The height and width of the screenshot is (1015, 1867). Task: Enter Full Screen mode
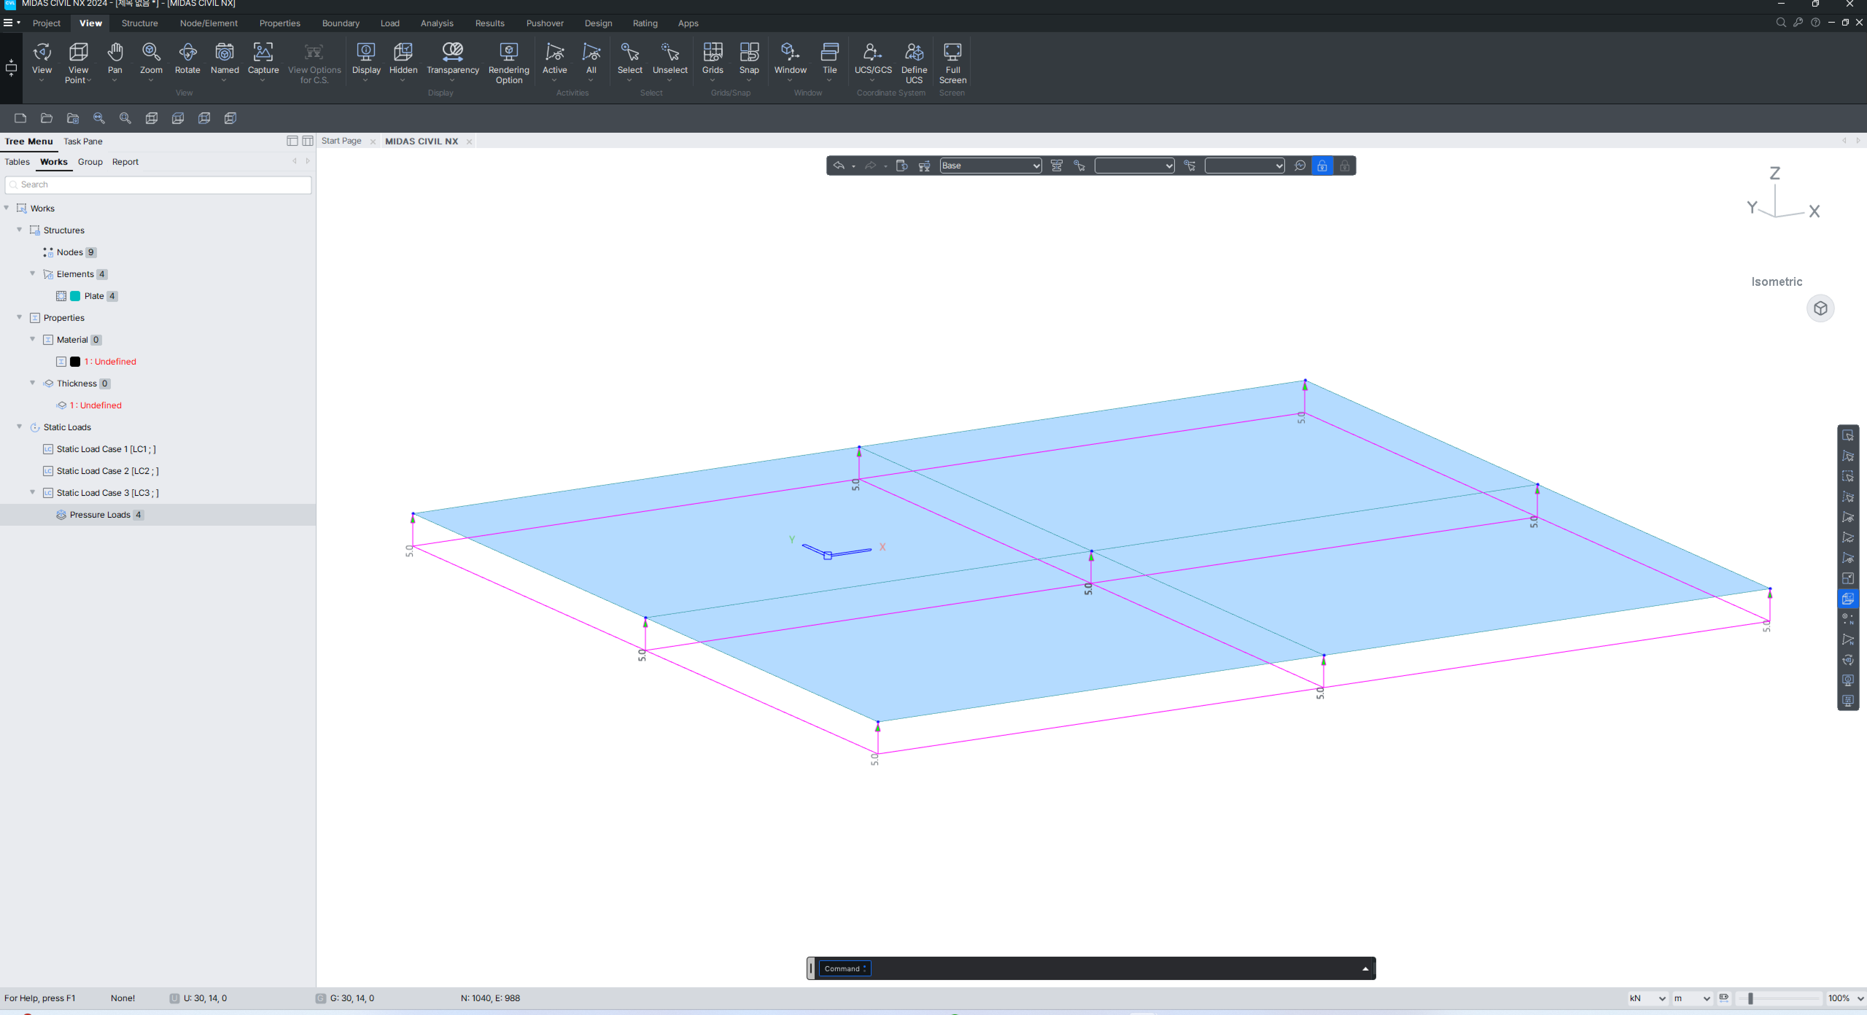(x=952, y=62)
